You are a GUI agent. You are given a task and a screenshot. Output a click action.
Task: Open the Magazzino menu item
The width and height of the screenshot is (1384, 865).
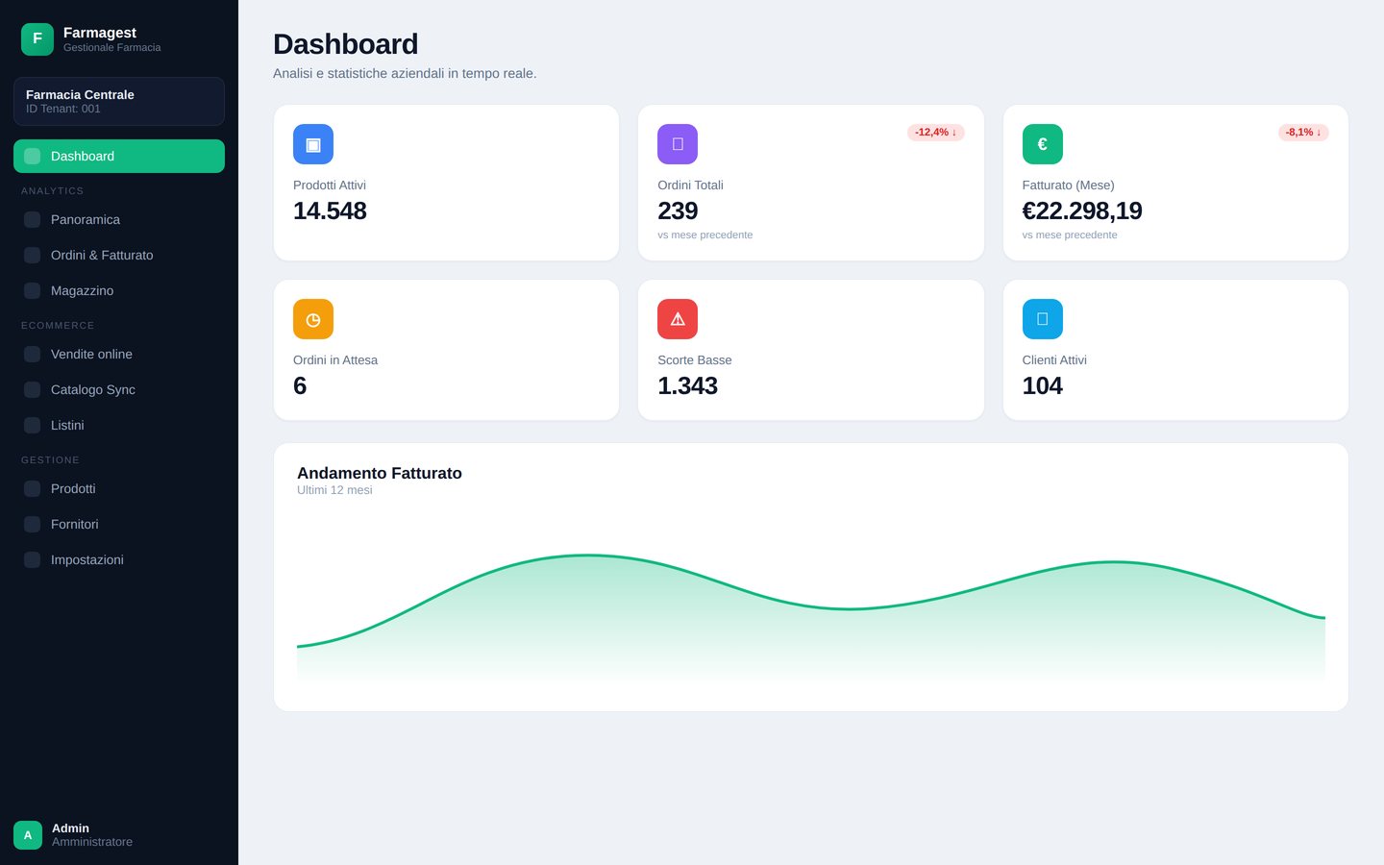pyautogui.click(x=119, y=290)
